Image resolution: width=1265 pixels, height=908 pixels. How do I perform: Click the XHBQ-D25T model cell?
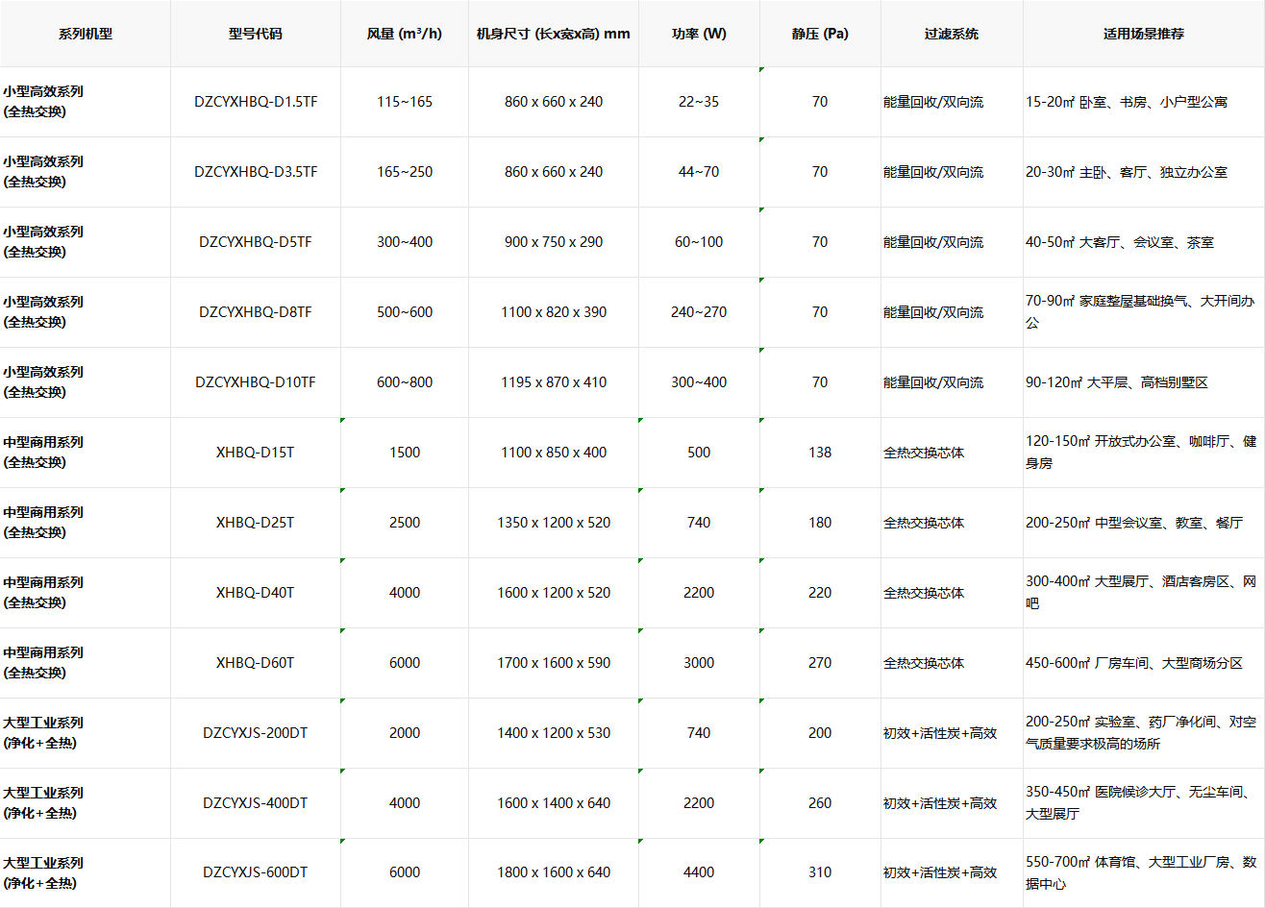pos(256,523)
